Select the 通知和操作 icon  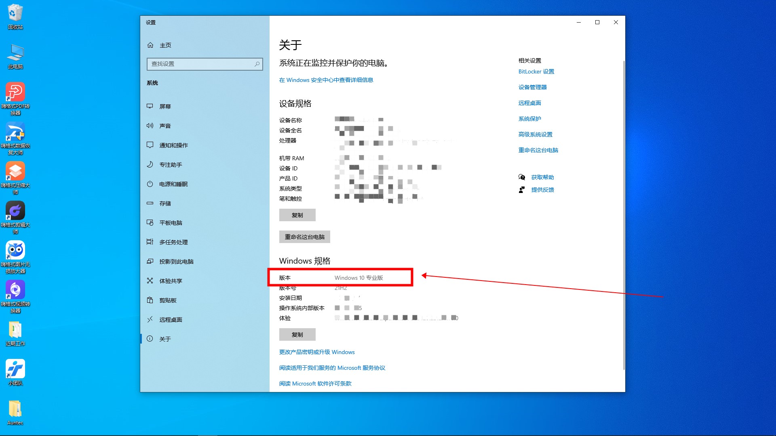click(150, 145)
